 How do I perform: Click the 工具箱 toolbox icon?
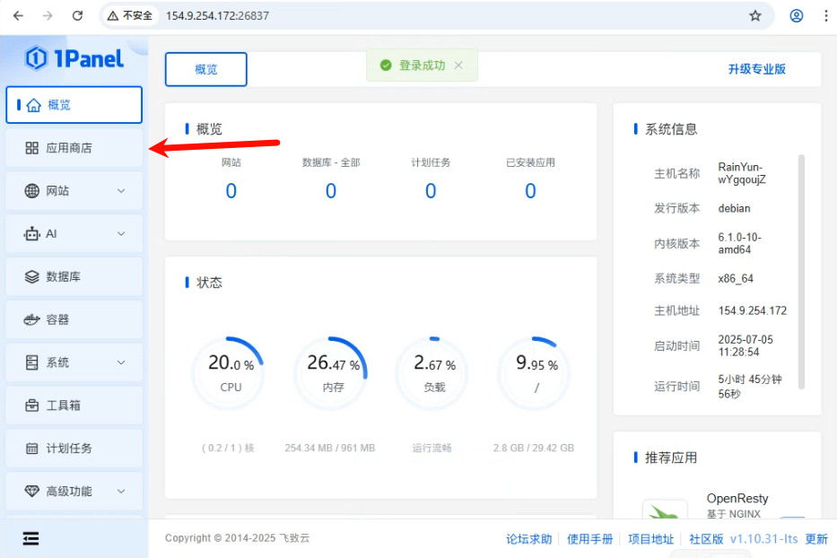coord(32,405)
